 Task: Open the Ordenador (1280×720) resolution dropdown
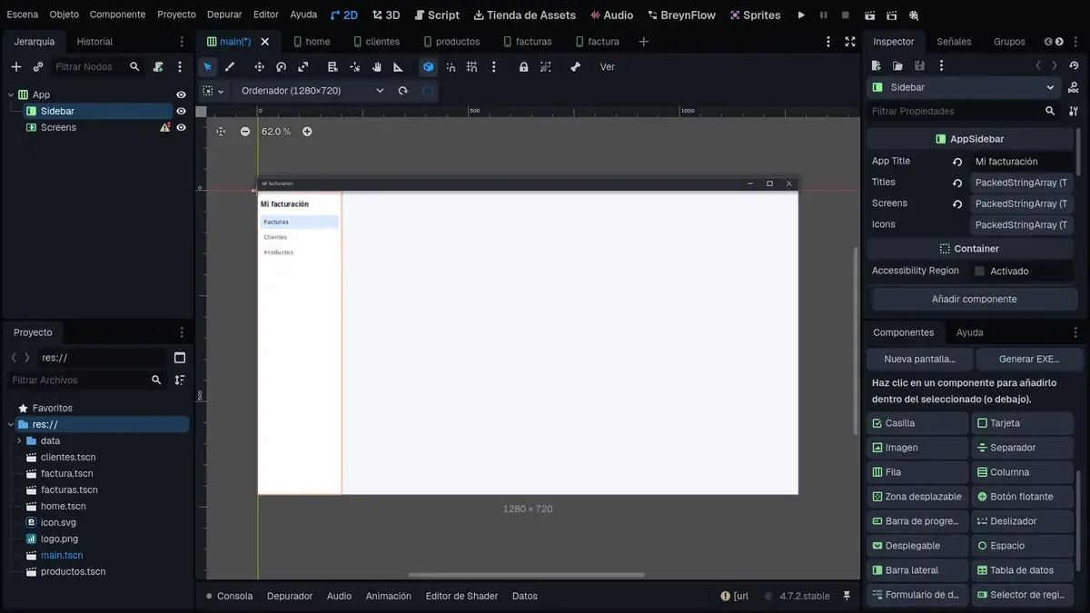click(312, 91)
